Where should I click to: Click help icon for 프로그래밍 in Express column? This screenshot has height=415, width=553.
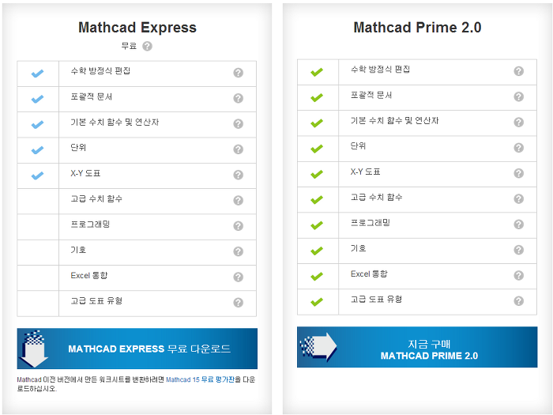(x=238, y=226)
